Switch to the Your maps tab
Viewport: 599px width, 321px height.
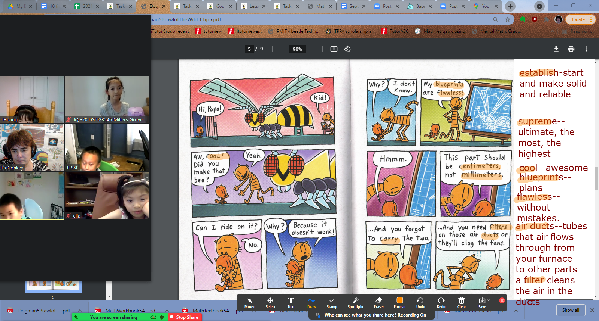coord(486,6)
